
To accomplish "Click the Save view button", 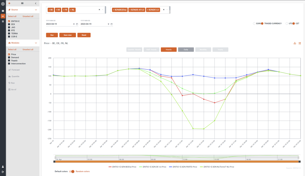I will point(68,35).
